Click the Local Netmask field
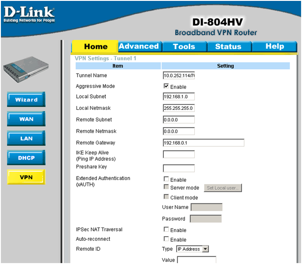The width and height of the screenshot is (302, 264). coord(179,108)
